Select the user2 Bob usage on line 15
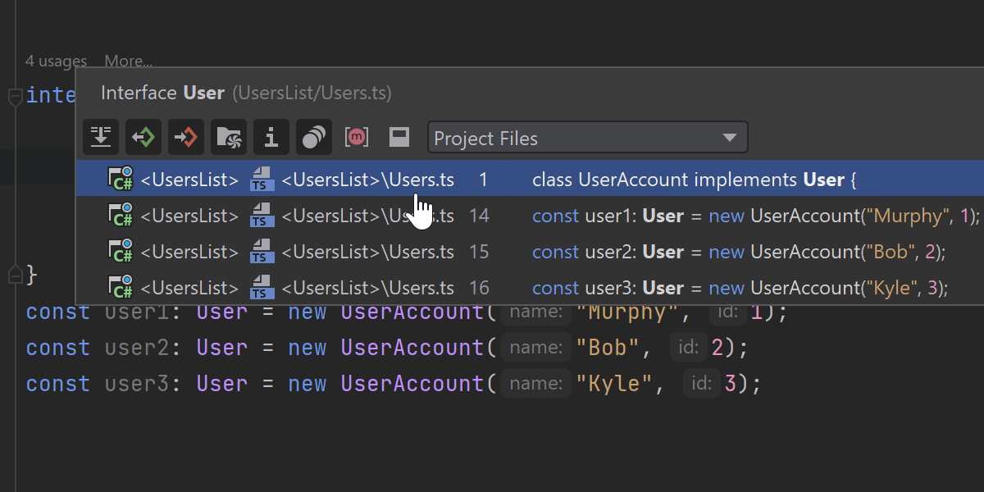 click(x=738, y=252)
